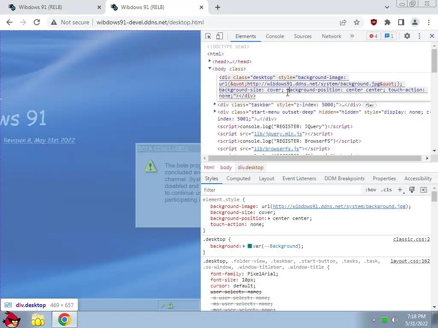This screenshot has height=328, width=438.
Task: Toggle computed styles sidebar icon
Action: [x=423, y=190]
